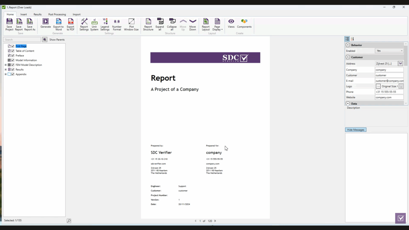Open the Page Display dropdown
The image size is (409, 230).
tap(217, 24)
